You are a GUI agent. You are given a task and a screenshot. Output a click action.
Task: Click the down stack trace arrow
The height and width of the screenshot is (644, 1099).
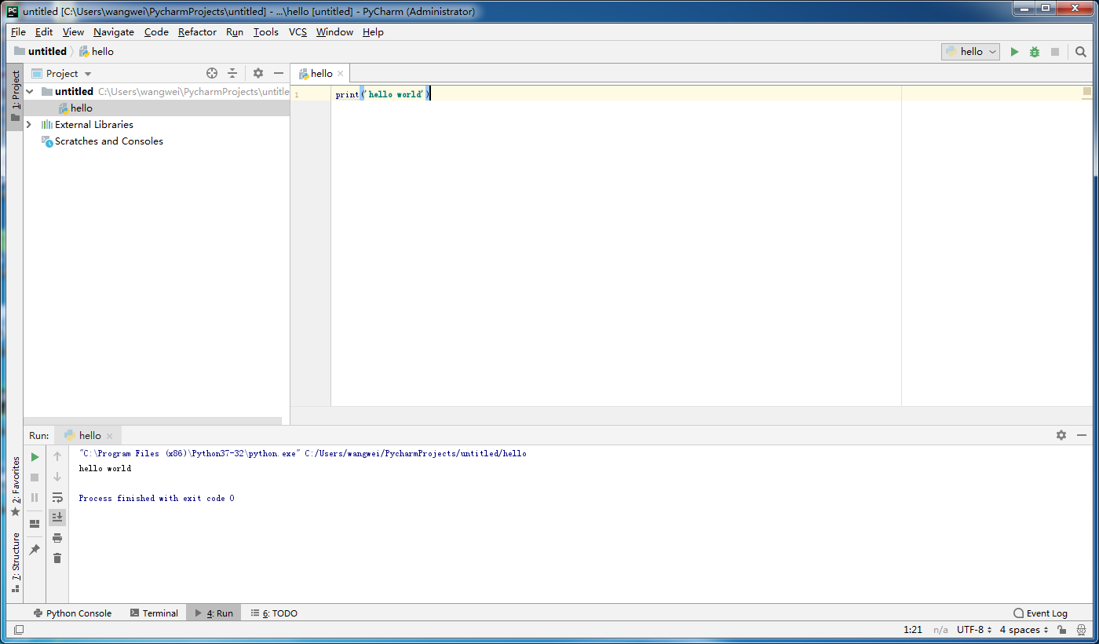pyautogui.click(x=57, y=477)
